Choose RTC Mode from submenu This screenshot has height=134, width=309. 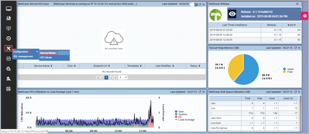46,58
